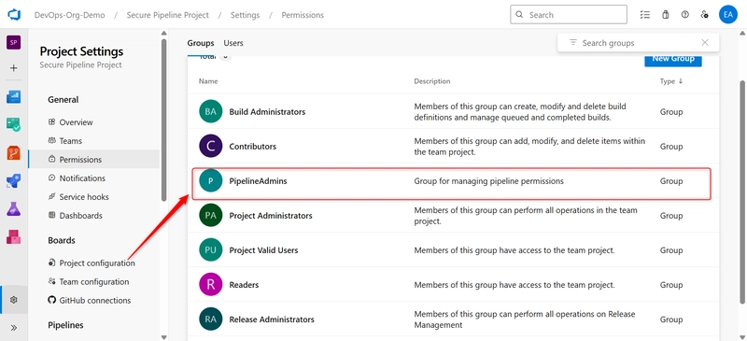Click the Name column header
Screen dimensions: 747x341
click(208, 81)
